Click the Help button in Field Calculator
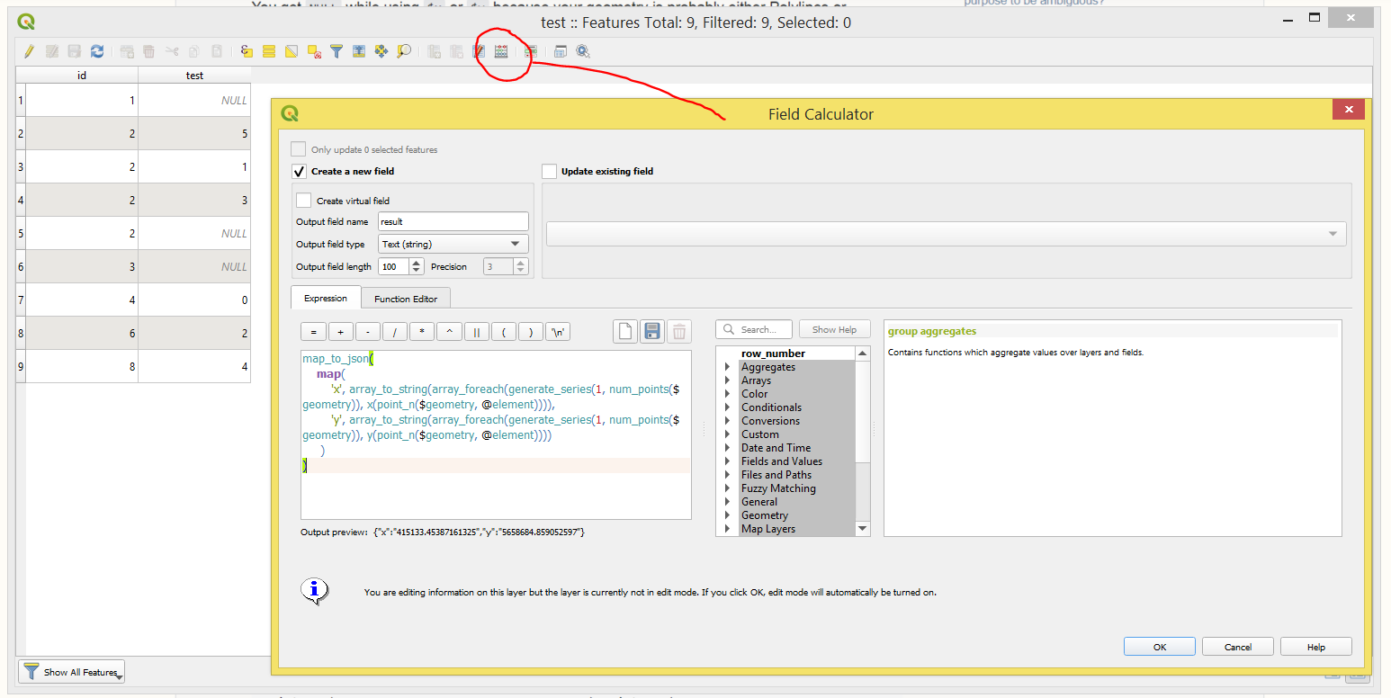 pos(1316,647)
